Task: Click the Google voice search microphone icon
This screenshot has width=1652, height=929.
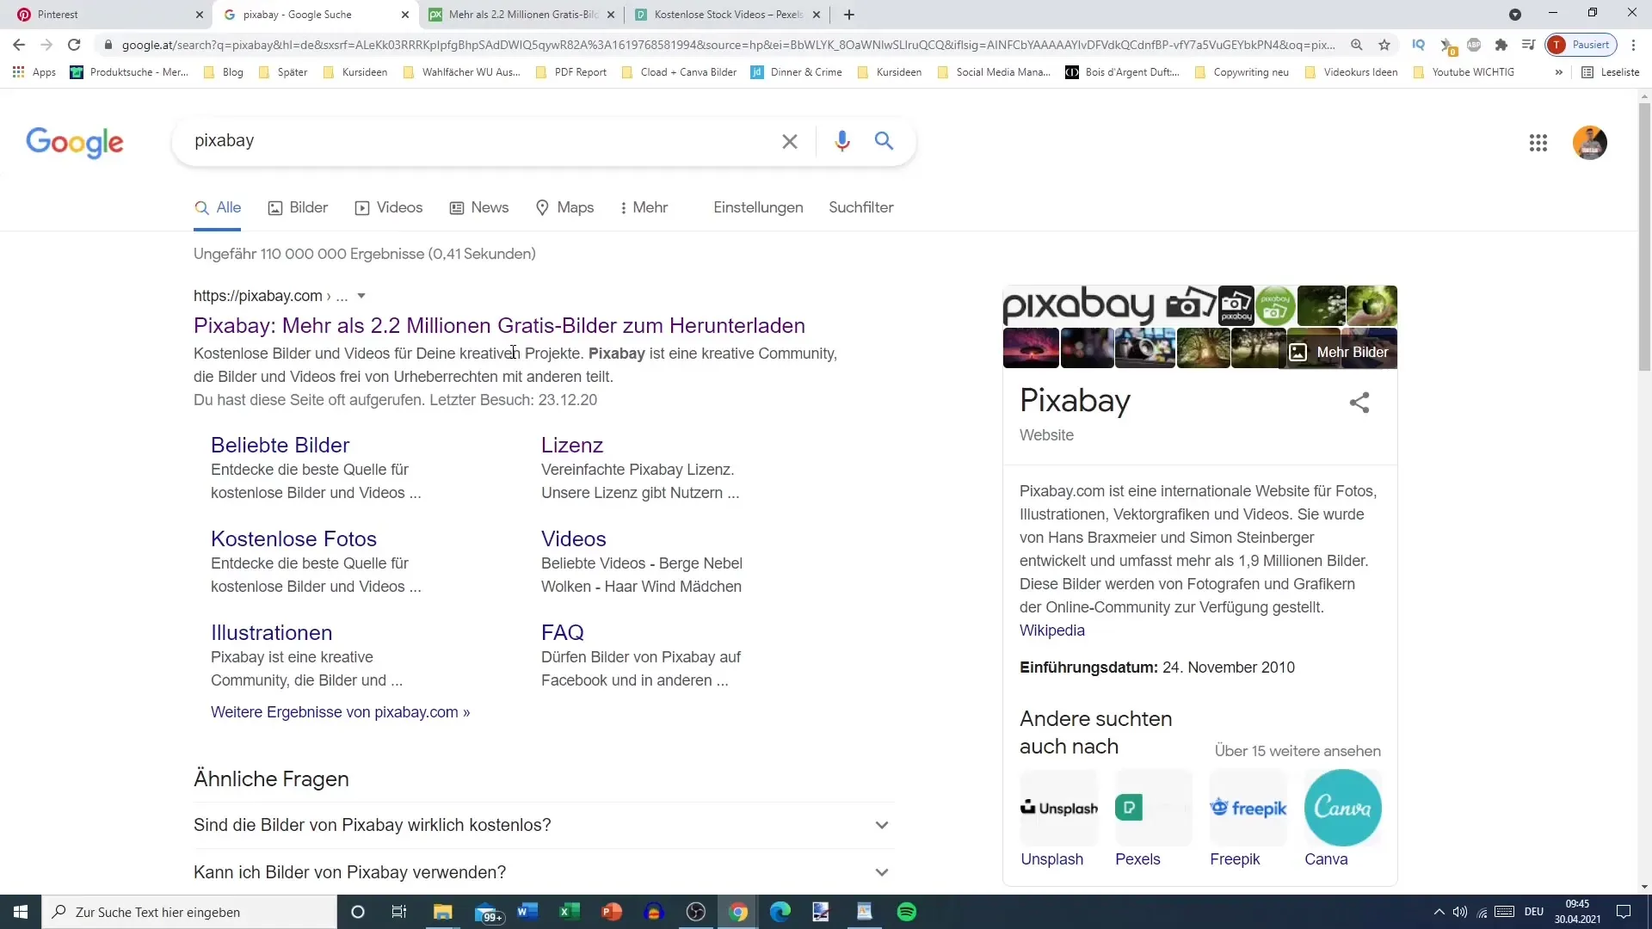Action: 841,141
